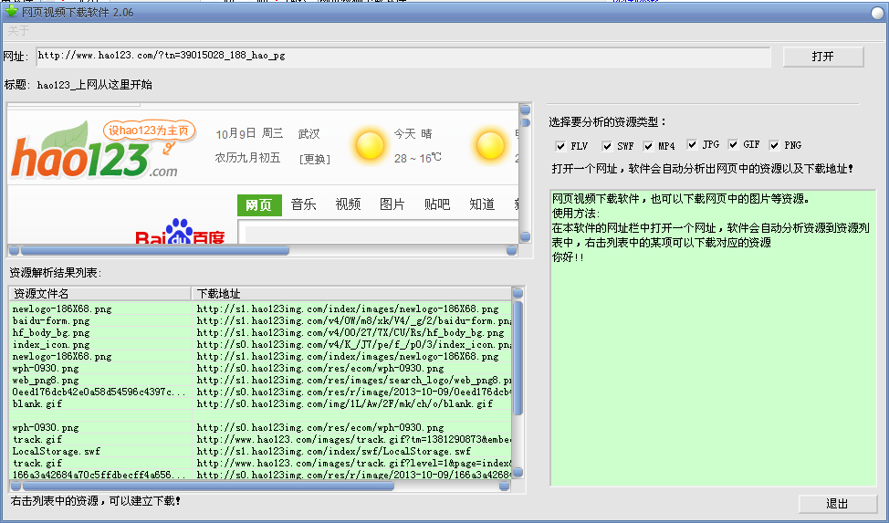889x523 pixels.
Task: Select the 0eed176dcb42e0a58d54596c4397c... row
Action: click(x=261, y=392)
